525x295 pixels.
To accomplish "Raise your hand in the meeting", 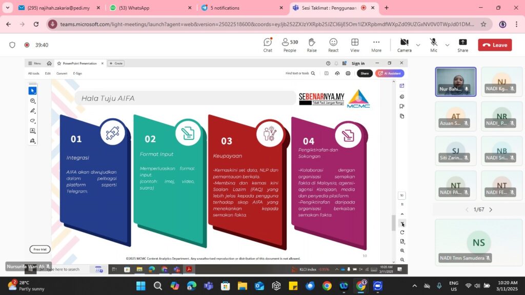I will (x=312, y=45).
